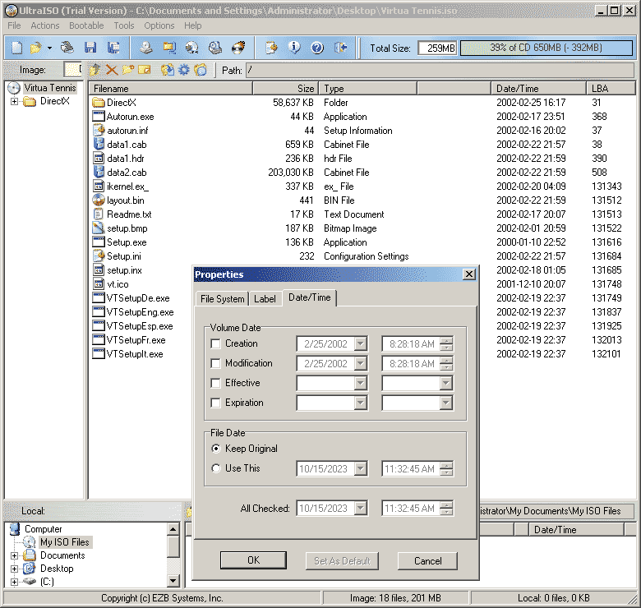Screen dimensions: 641x608
Task: Click the All Checked time spinner arrows
Action: pos(446,509)
